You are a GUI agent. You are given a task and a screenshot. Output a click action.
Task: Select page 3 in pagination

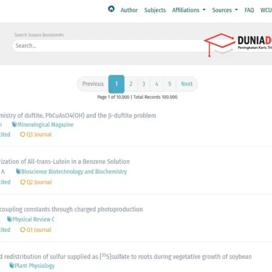pos(143,84)
